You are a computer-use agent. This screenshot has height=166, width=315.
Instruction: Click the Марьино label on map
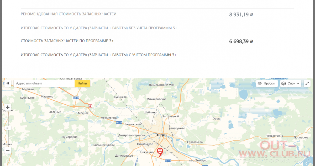47,96
